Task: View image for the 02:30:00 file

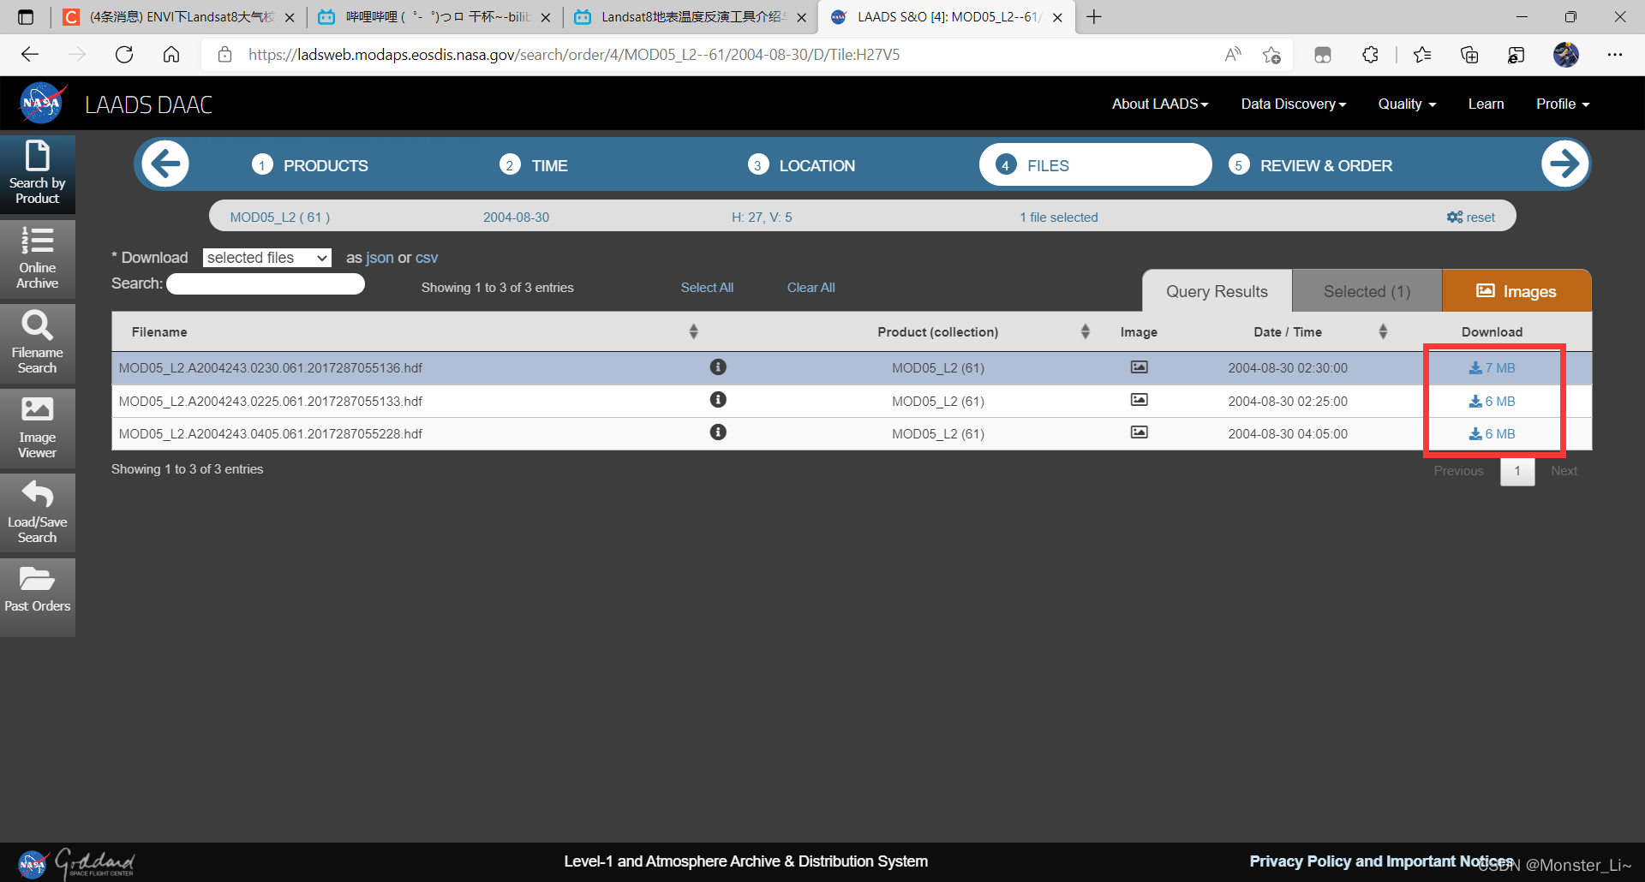Action: coord(1139,367)
